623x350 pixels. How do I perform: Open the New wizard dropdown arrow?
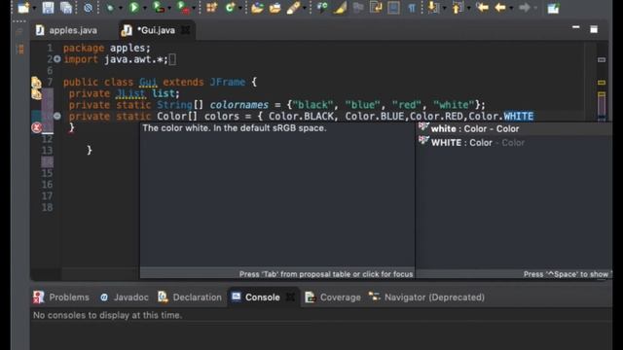34,9
